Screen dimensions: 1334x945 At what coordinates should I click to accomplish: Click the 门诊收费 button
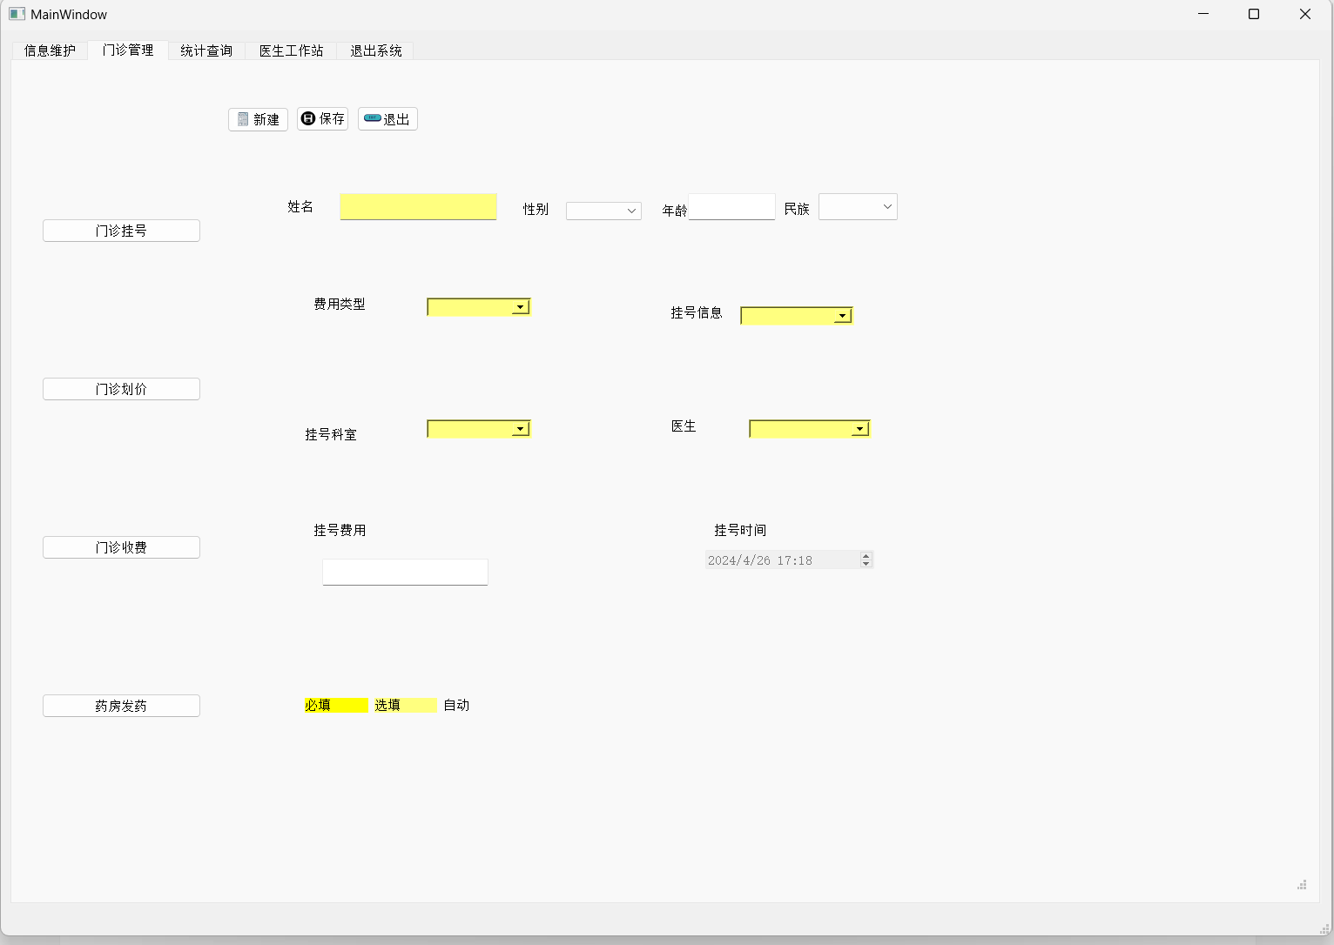(x=121, y=547)
